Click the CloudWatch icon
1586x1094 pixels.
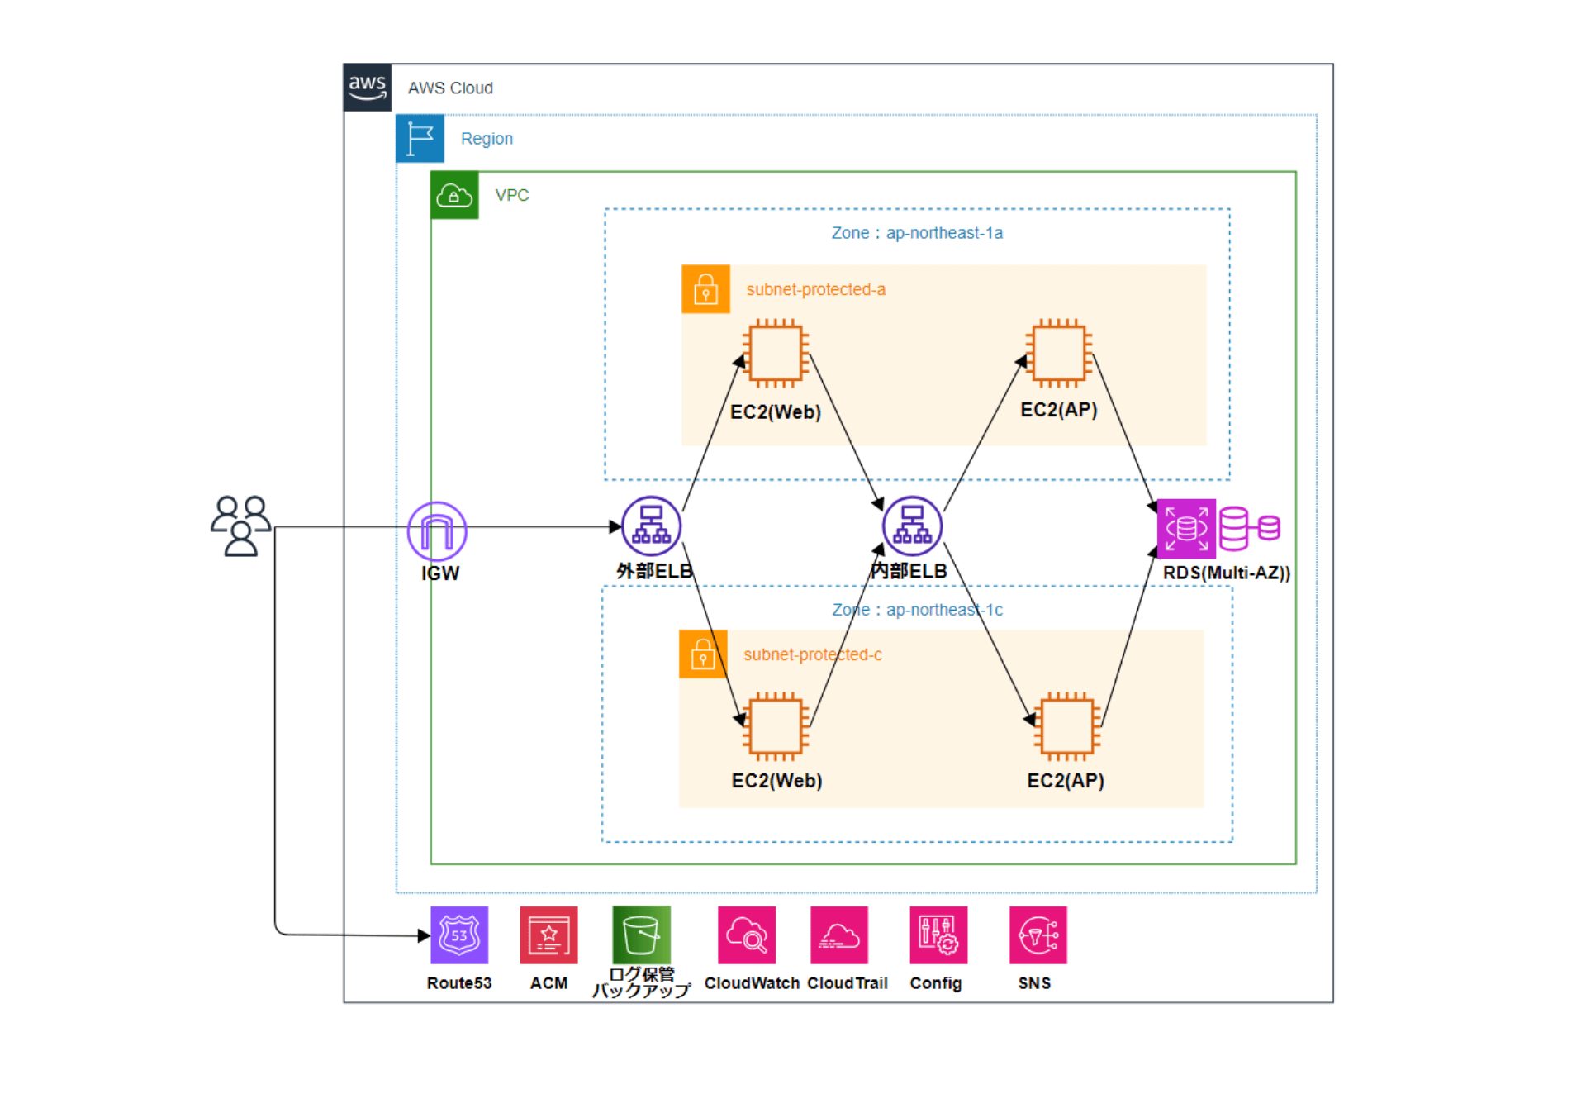[x=747, y=935]
